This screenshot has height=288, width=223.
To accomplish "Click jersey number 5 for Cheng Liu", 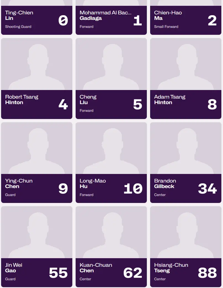I will coord(138,104).
